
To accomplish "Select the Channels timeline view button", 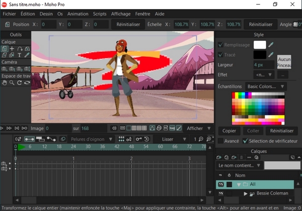I will (29, 139).
